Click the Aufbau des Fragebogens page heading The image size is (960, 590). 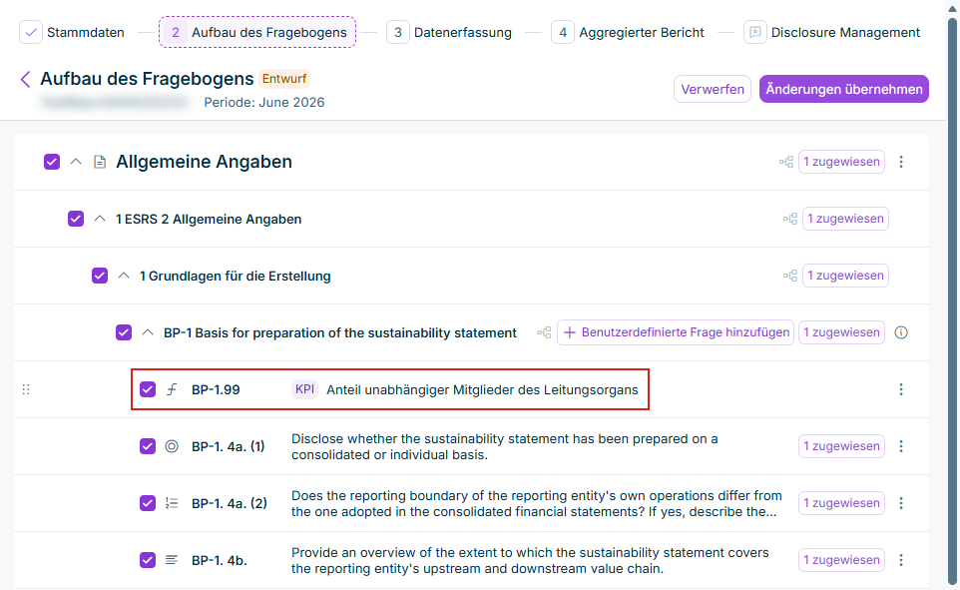[x=147, y=79]
